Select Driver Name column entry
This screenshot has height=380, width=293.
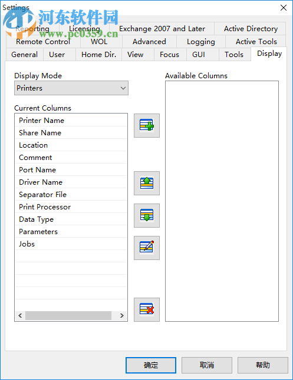pyautogui.click(x=71, y=182)
